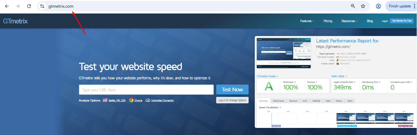Click the browser back arrow
Image resolution: width=417 pixels, height=135 pixels.
(x=7, y=6)
